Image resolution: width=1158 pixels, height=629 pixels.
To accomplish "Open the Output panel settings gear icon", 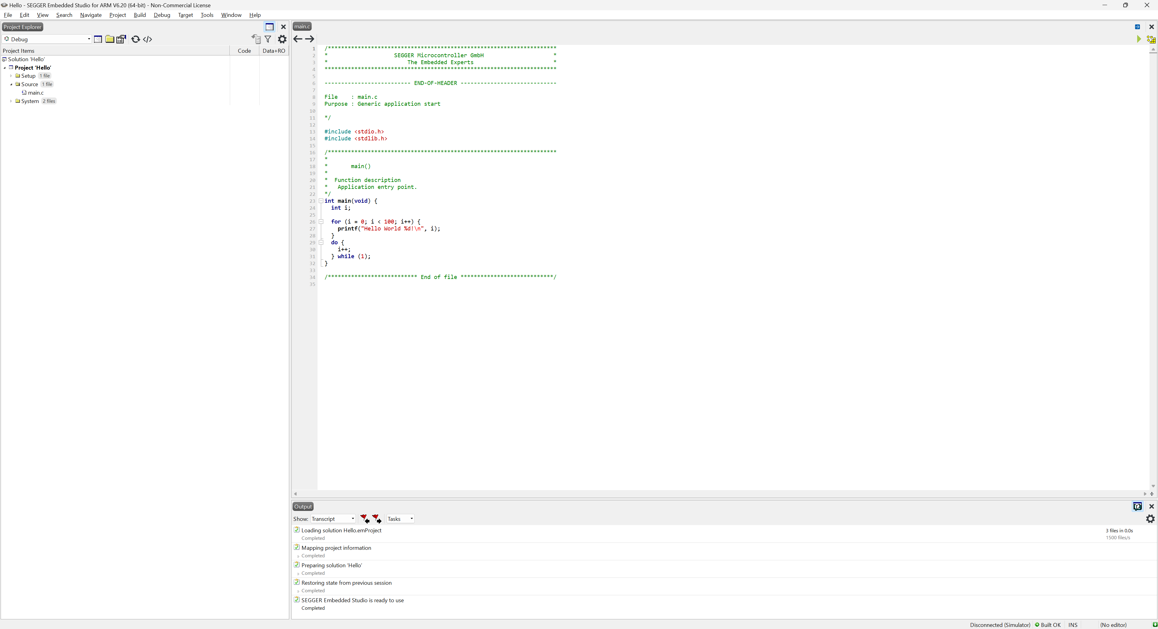I will click(x=1150, y=519).
